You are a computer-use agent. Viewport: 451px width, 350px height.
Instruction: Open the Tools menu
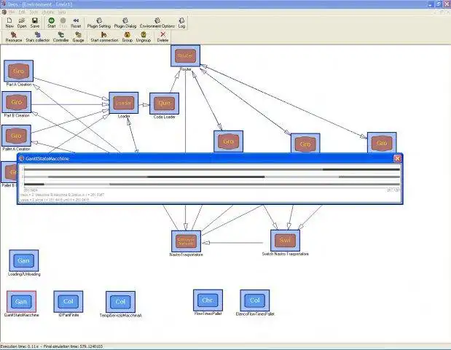click(x=34, y=12)
